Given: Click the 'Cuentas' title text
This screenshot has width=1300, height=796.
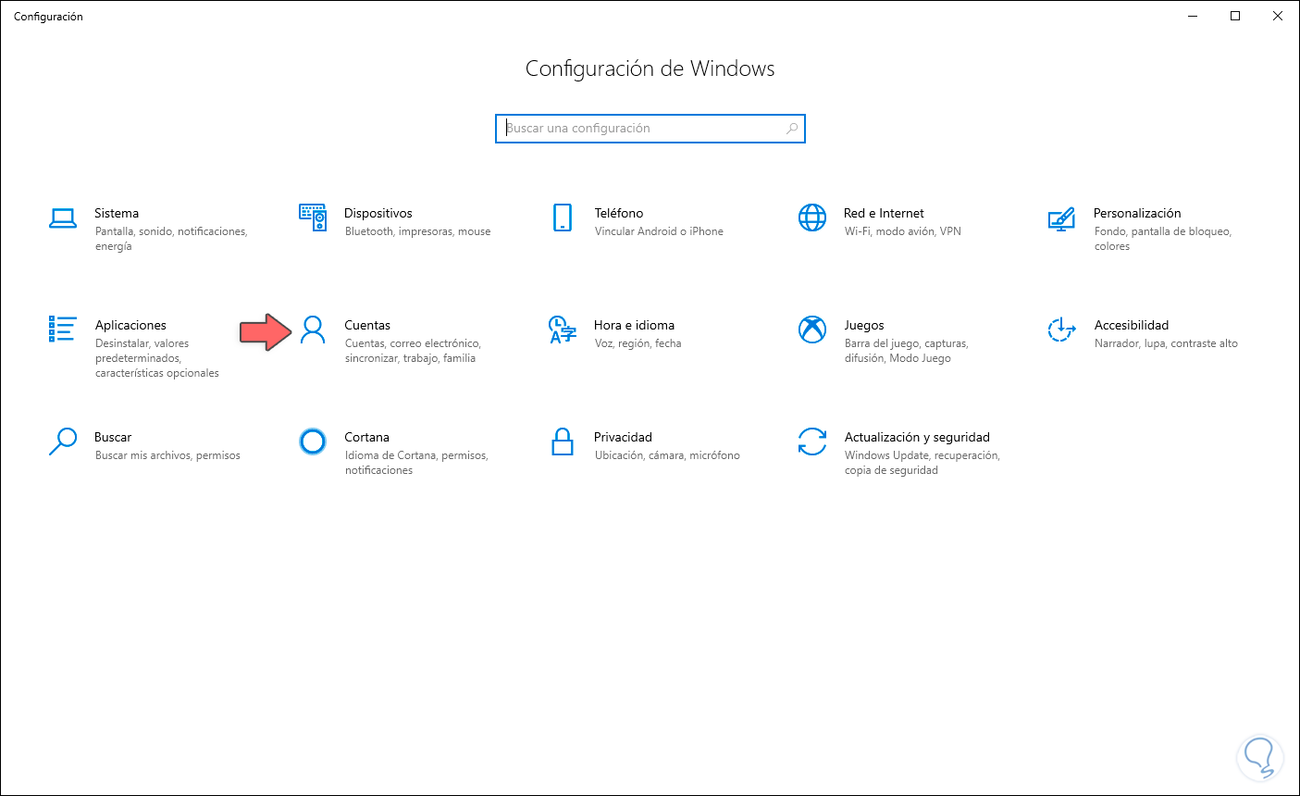Looking at the screenshot, I should coord(367,325).
